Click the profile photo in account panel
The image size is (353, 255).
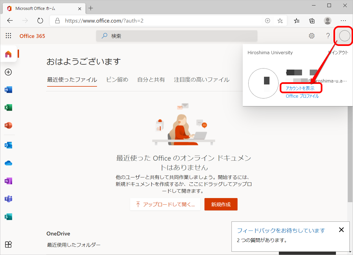tap(263, 83)
